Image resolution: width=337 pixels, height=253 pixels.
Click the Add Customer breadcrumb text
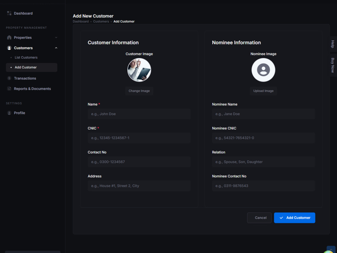coord(124,22)
